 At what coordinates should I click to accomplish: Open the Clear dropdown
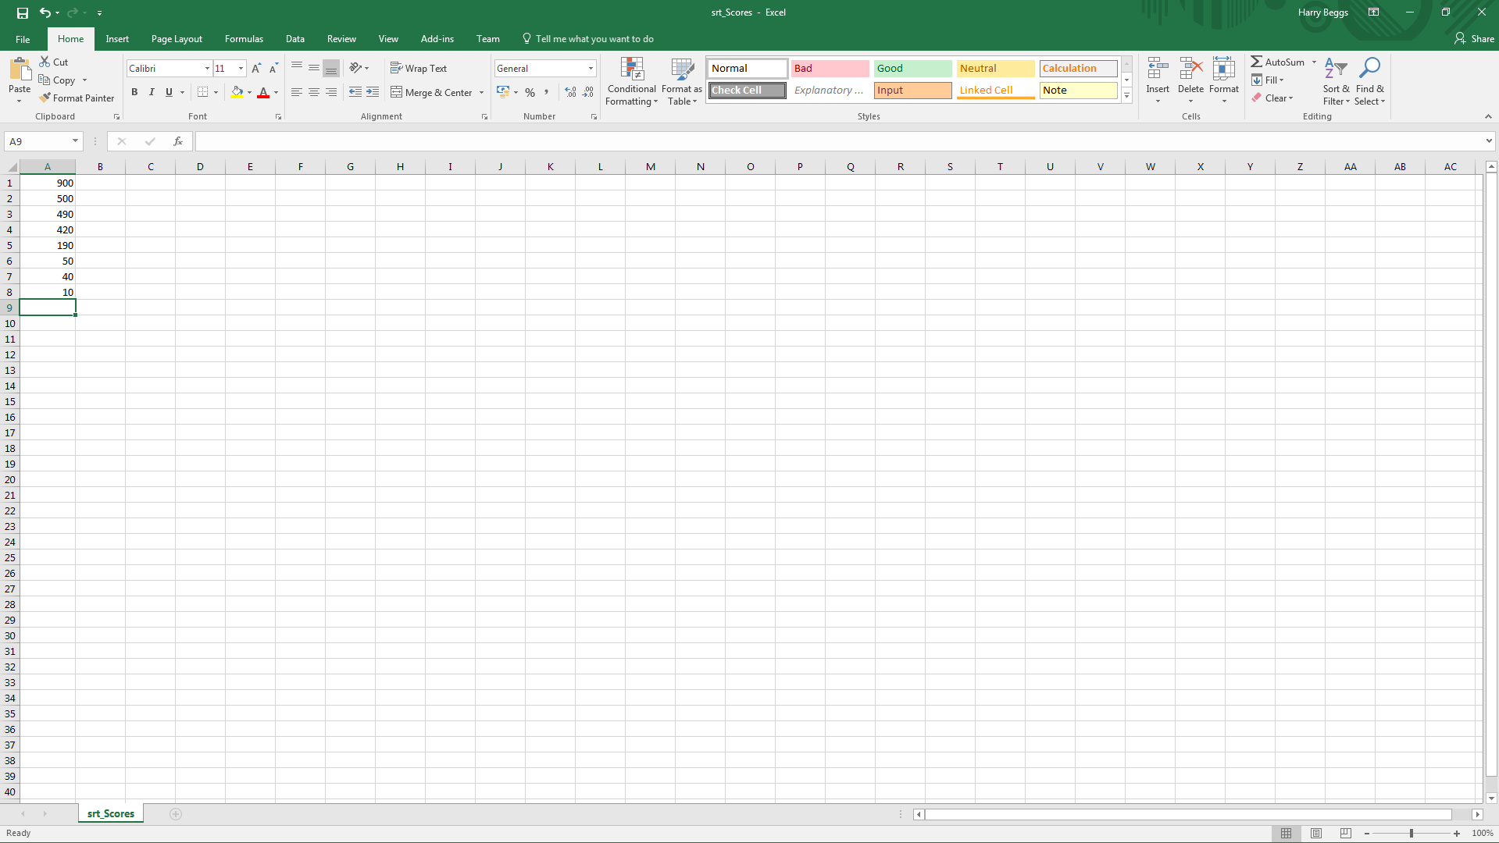click(1272, 98)
